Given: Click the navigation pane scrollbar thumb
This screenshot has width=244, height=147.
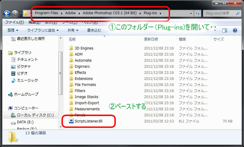Looking at the screenshot, I should [60, 73].
